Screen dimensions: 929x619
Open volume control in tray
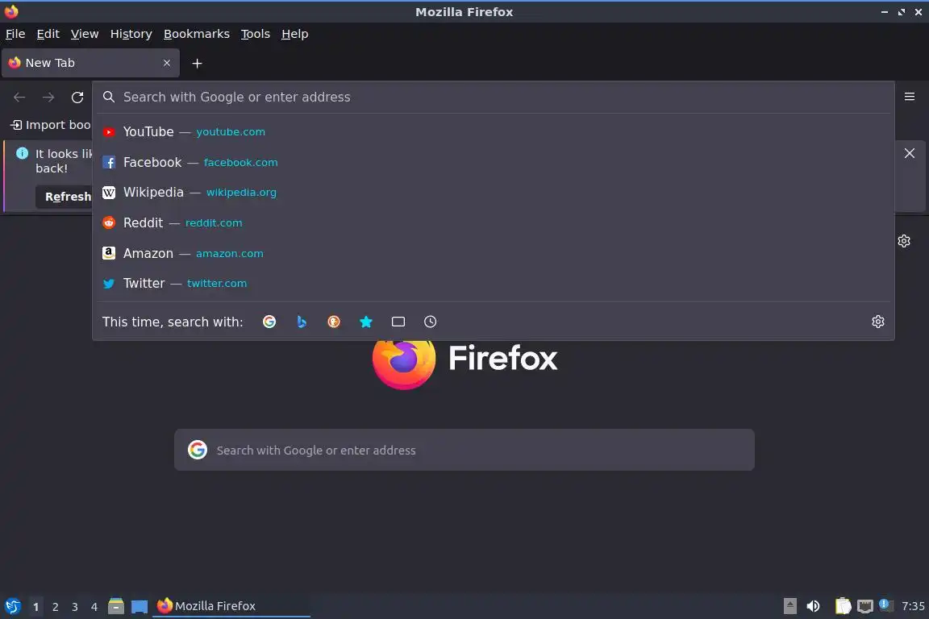coord(813,606)
